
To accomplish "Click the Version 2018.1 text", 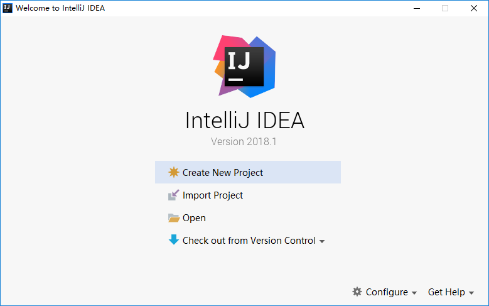I will (244, 141).
